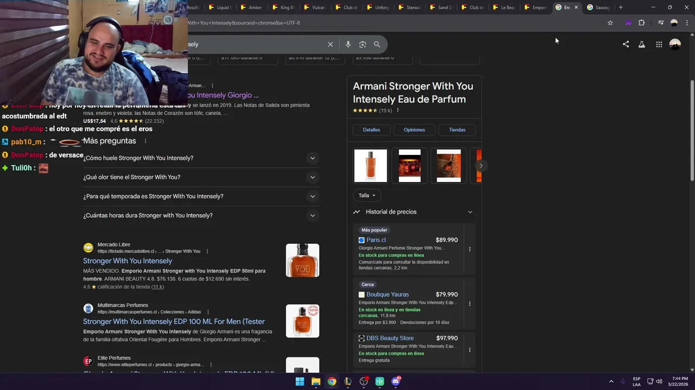Open options next to Más preguntas
Screen dimensions: 695x390
click(x=145, y=141)
